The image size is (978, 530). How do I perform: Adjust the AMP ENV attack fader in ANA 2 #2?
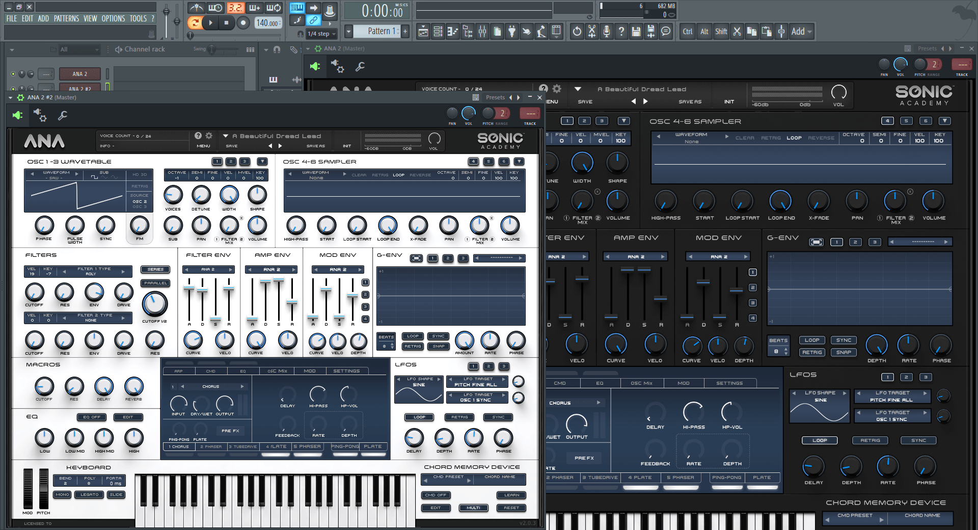pyautogui.click(x=252, y=320)
